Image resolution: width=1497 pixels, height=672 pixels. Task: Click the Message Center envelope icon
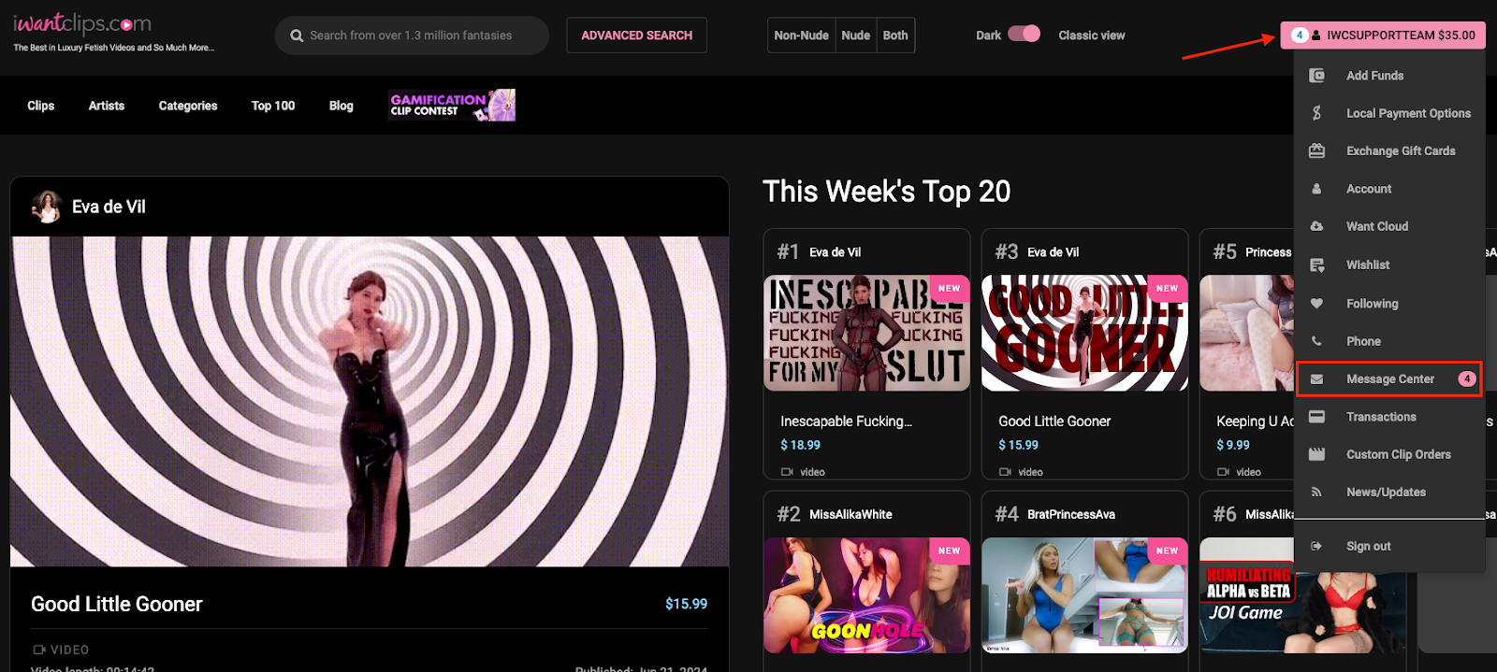(x=1316, y=379)
